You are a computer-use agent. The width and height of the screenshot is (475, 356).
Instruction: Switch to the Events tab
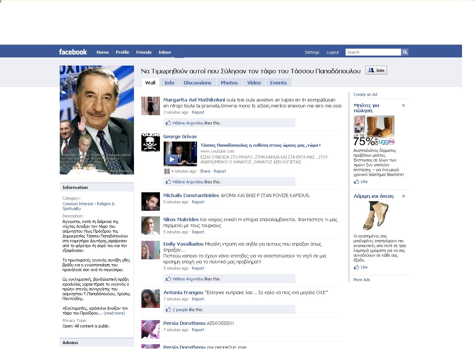tap(278, 83)
